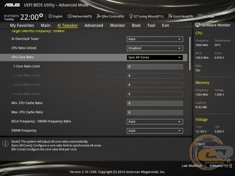The height and width of the screenshot is (176, 235).
Task: Click the +5V 5.000 V reading
Action: pos(219,131)
